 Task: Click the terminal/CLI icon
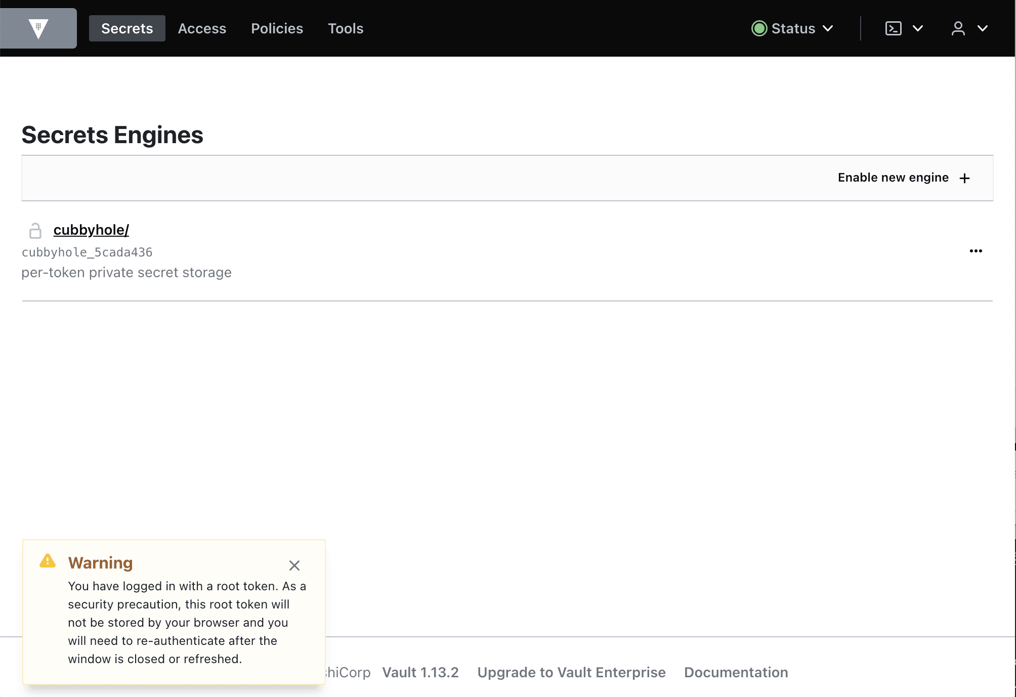click(894, 28)
